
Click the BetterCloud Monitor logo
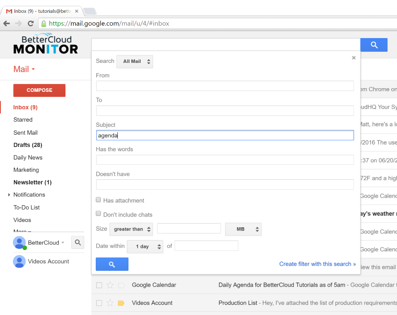pos(46,43)
